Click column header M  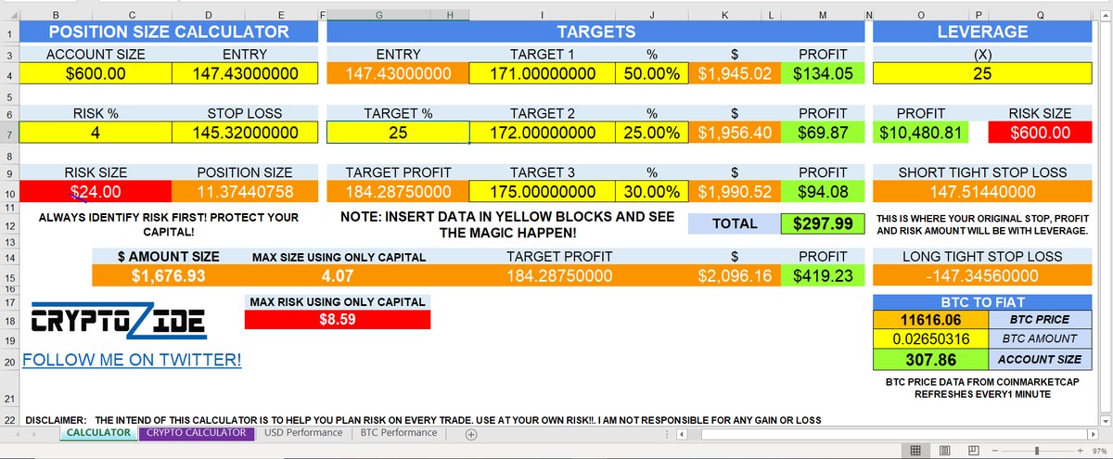click(822, 14)
